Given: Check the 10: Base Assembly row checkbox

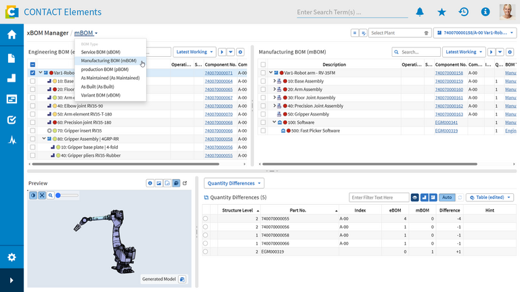Looking at the screenshot, I should pos(263,81).
